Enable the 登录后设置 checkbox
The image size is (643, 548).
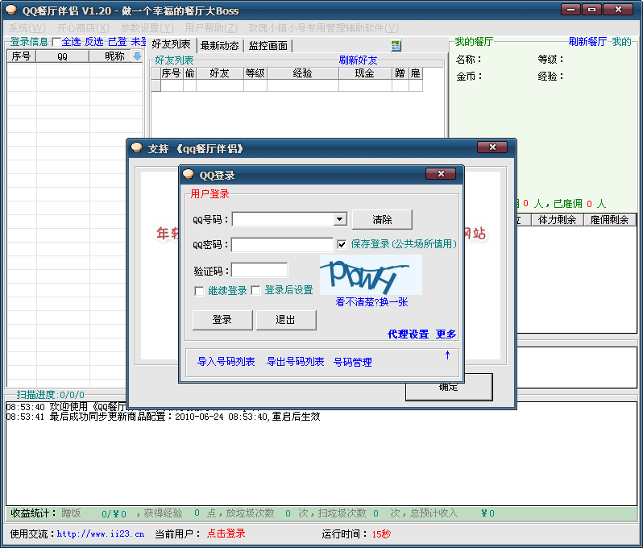[x=256, y=290]
